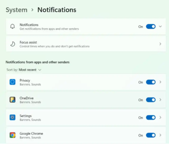169x146 pixels.
Task: Open the Focus assist settings row
Action: pyautogui.click(x=86, y=44)
